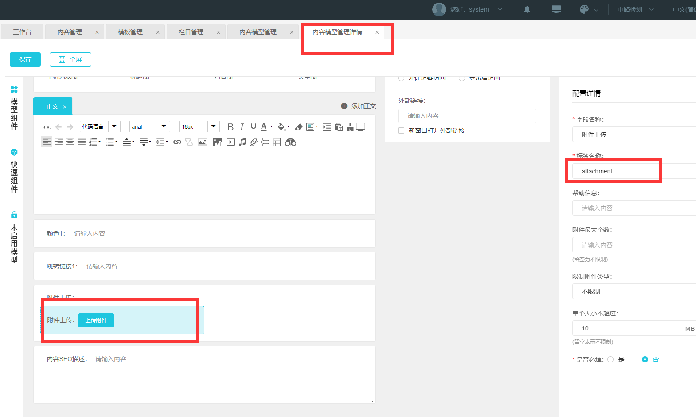Select the 登录后访问 radio option
Screen dimensions: 696x417
click(x=462, y=78)
